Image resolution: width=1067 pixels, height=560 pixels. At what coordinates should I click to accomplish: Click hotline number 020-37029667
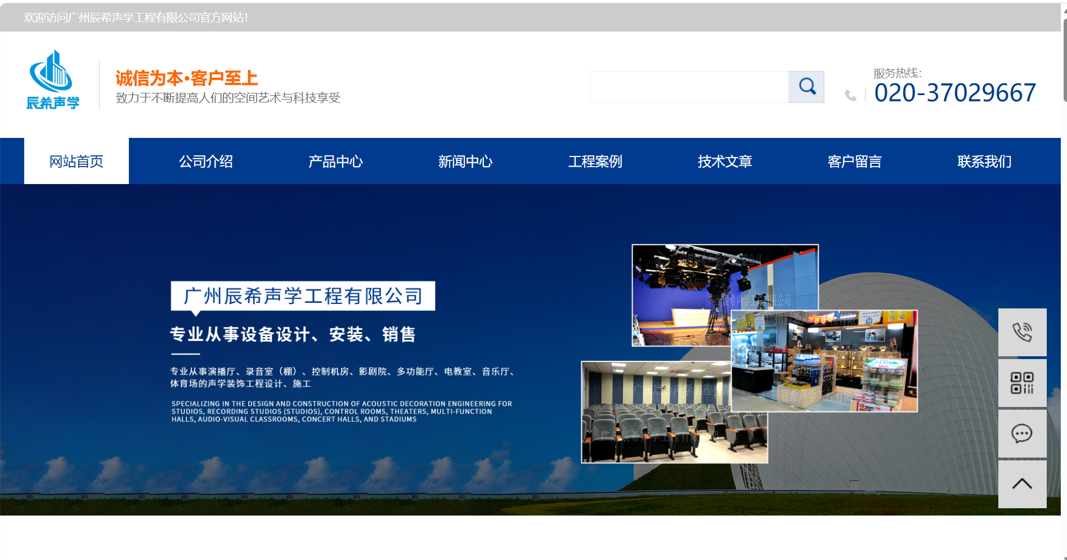pyautogui.click(x=955, y=93)
